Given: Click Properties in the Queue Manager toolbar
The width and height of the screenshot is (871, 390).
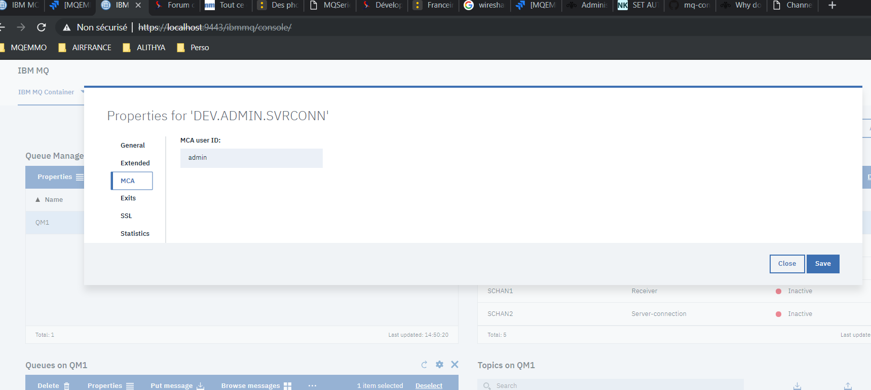Looking at the screenshot, I should 60,177.
